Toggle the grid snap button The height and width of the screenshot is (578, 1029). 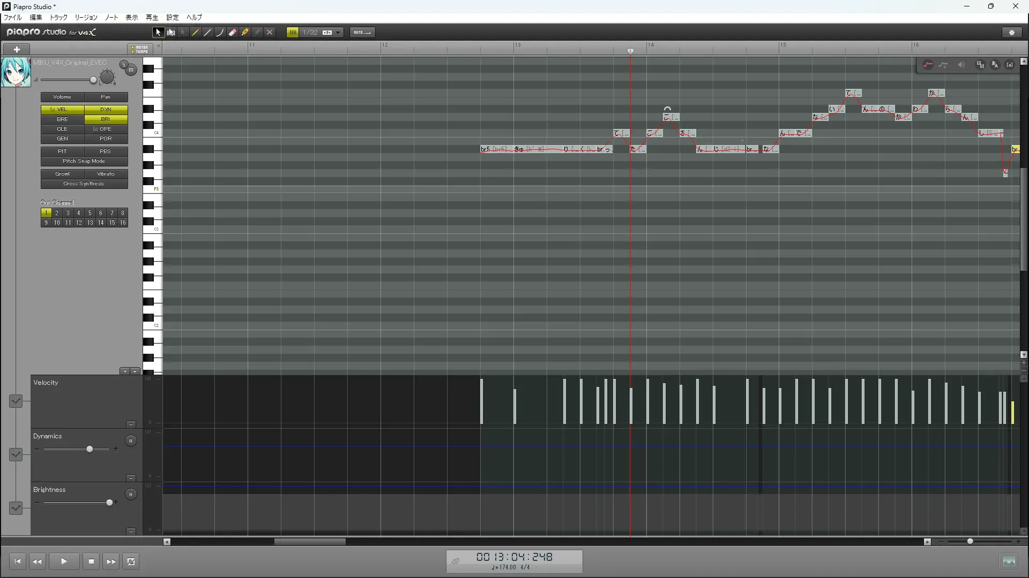click(293, 33)
